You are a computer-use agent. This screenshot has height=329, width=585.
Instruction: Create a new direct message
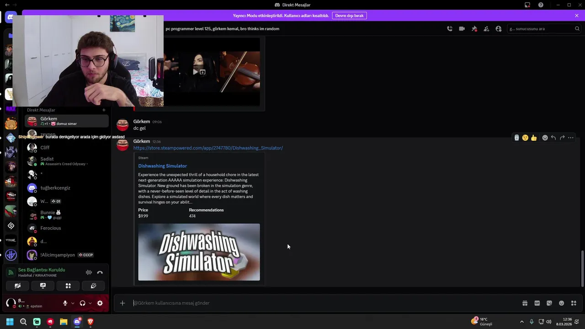coord(104,110)
